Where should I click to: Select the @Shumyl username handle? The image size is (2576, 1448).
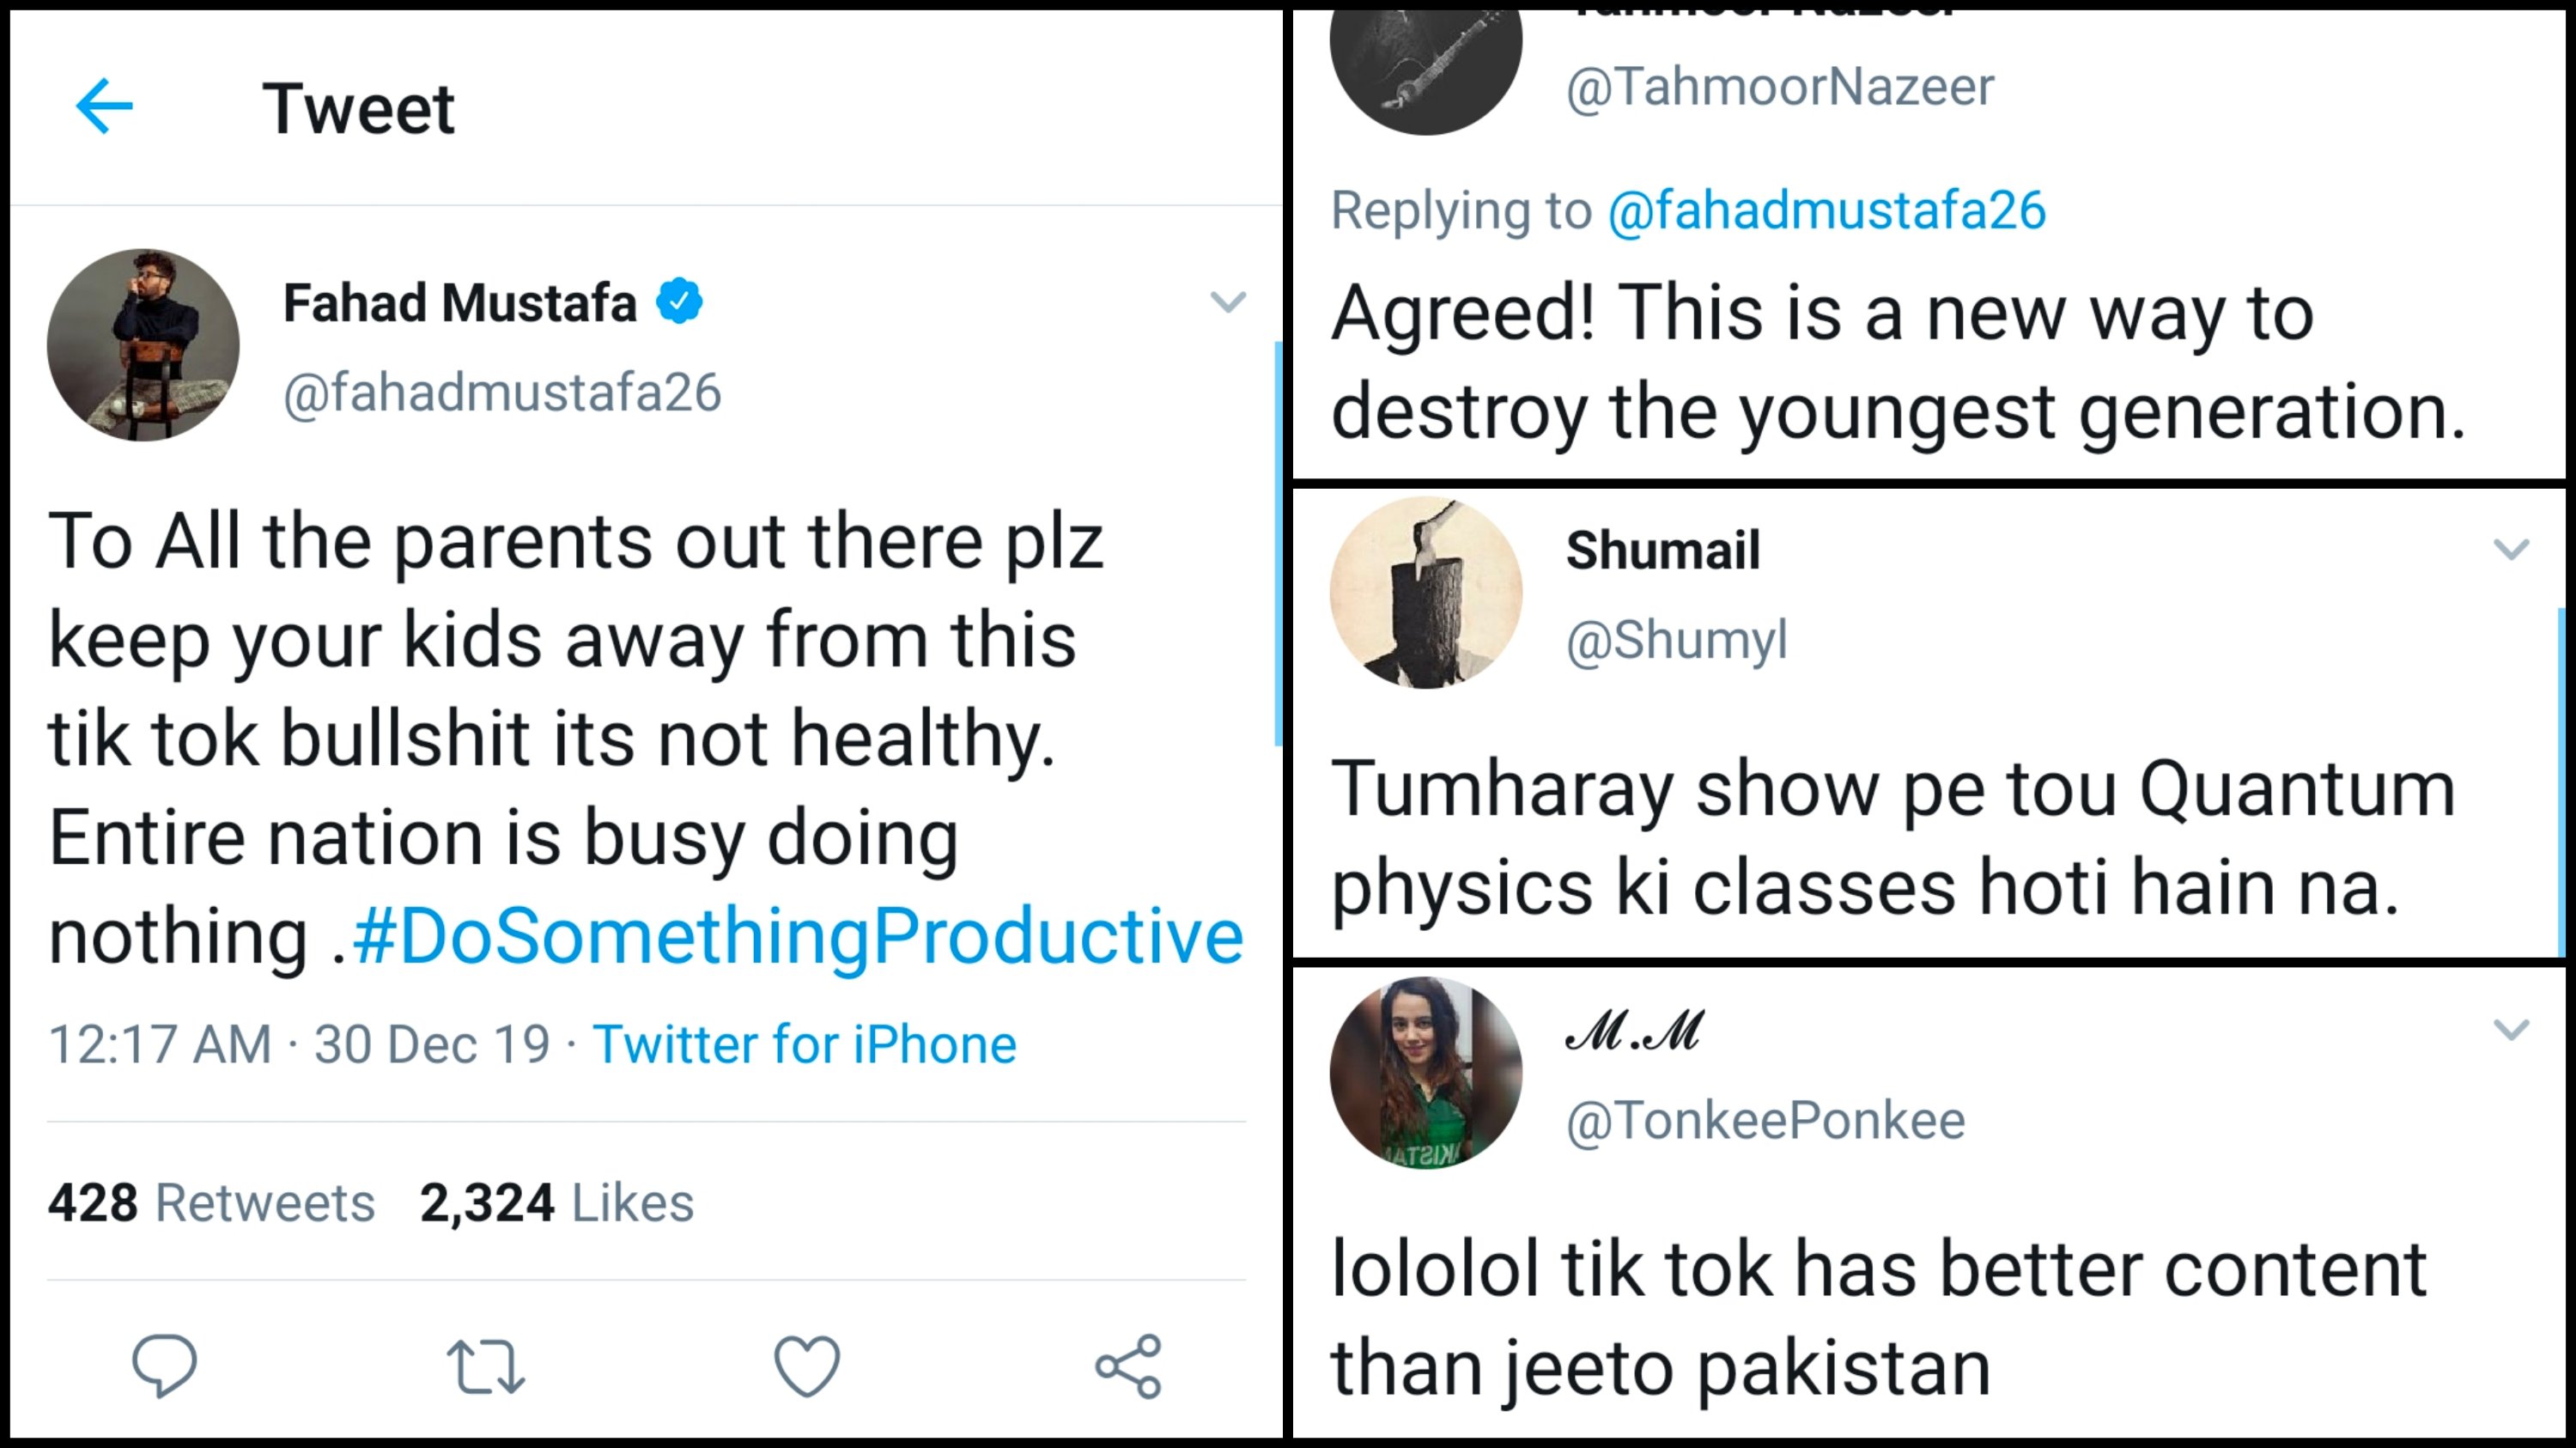[x=1677, y=640]
